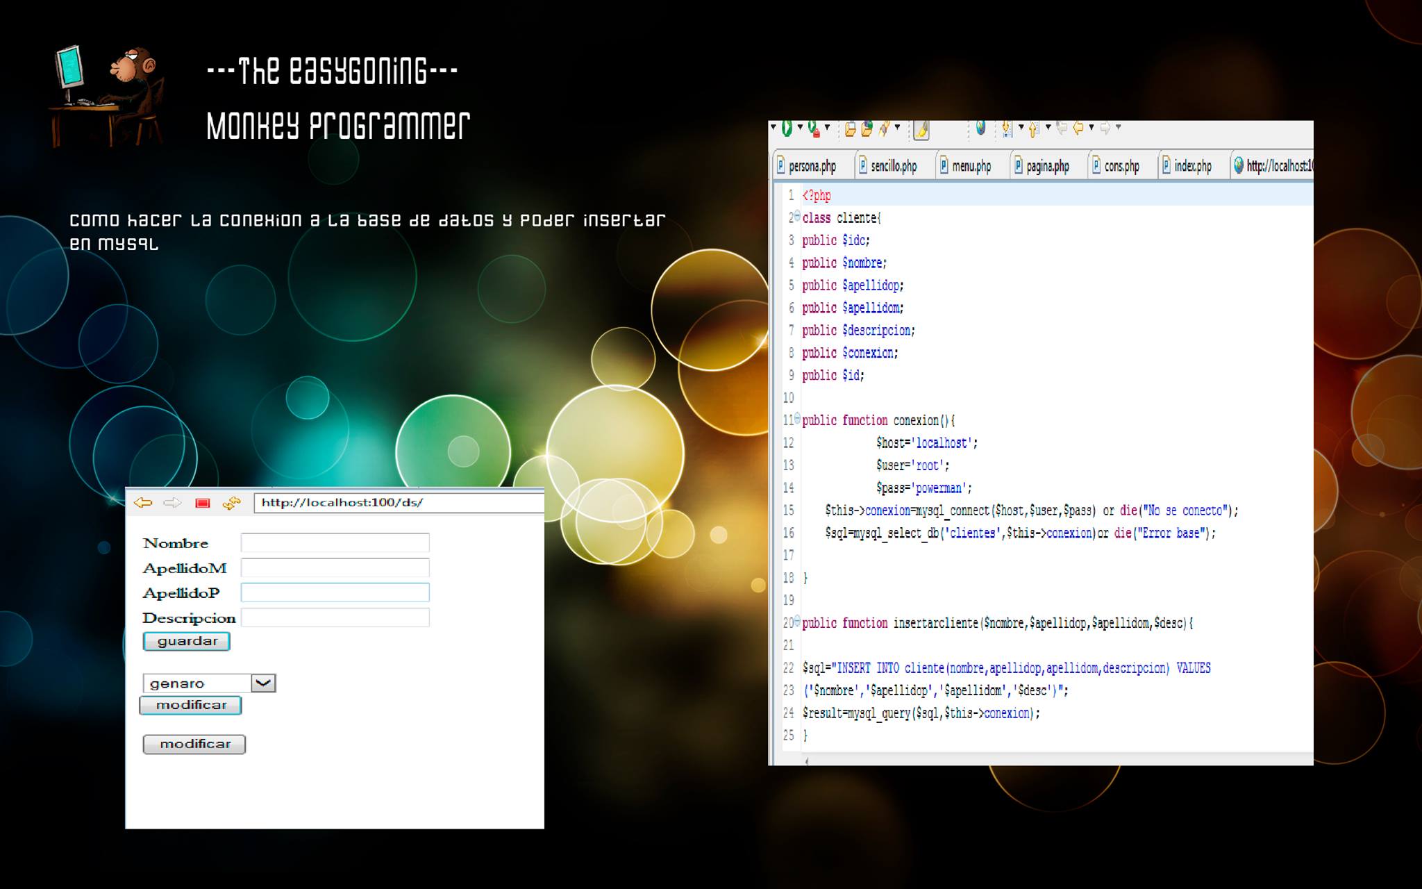This screenshot has width=1422, height=889.
Task: Click the browser back arrow icon beside the URL
Action: (x=142, y=503)
